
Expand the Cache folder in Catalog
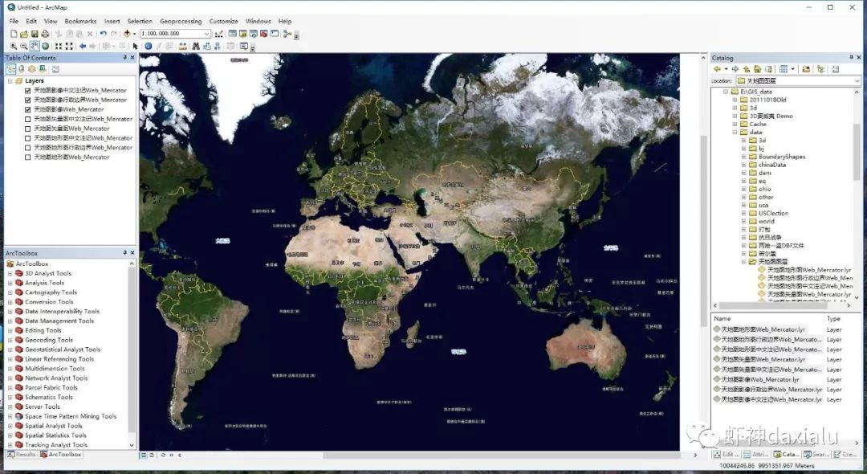pos(735,125)
